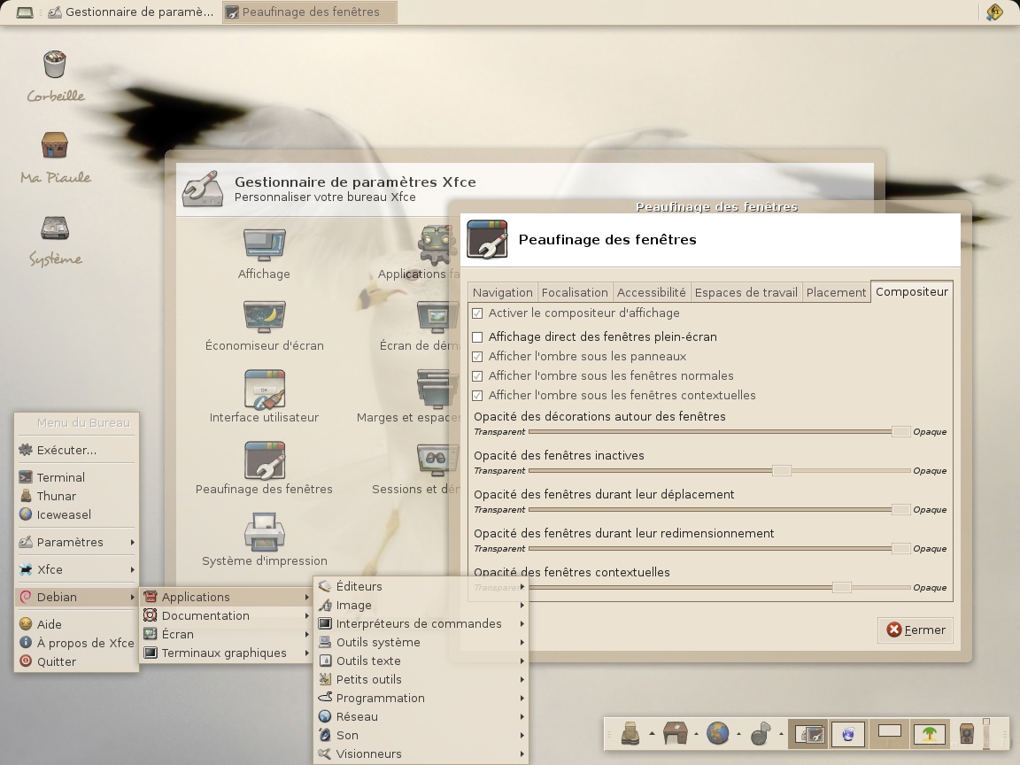The width and height of the screenshot is (1020, 765).
Task: Toggle Afficher l'ombre sous les fenêtres contextuelles
Action: click(x=477, y=396)
